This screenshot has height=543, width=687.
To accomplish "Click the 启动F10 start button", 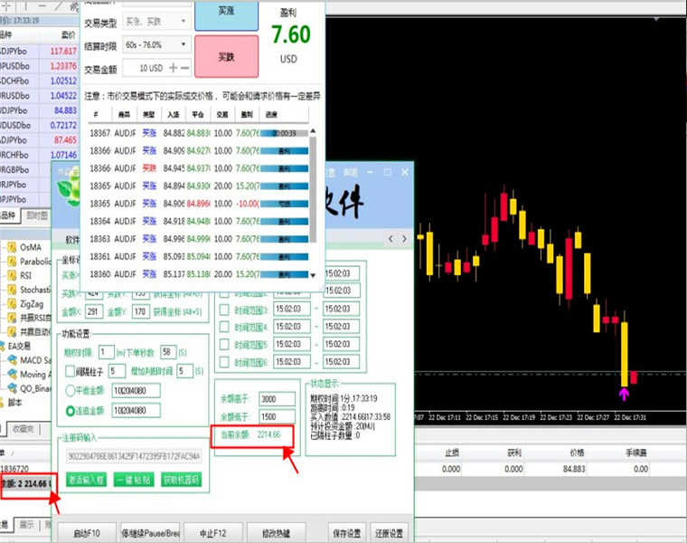I will pos(87,533).
